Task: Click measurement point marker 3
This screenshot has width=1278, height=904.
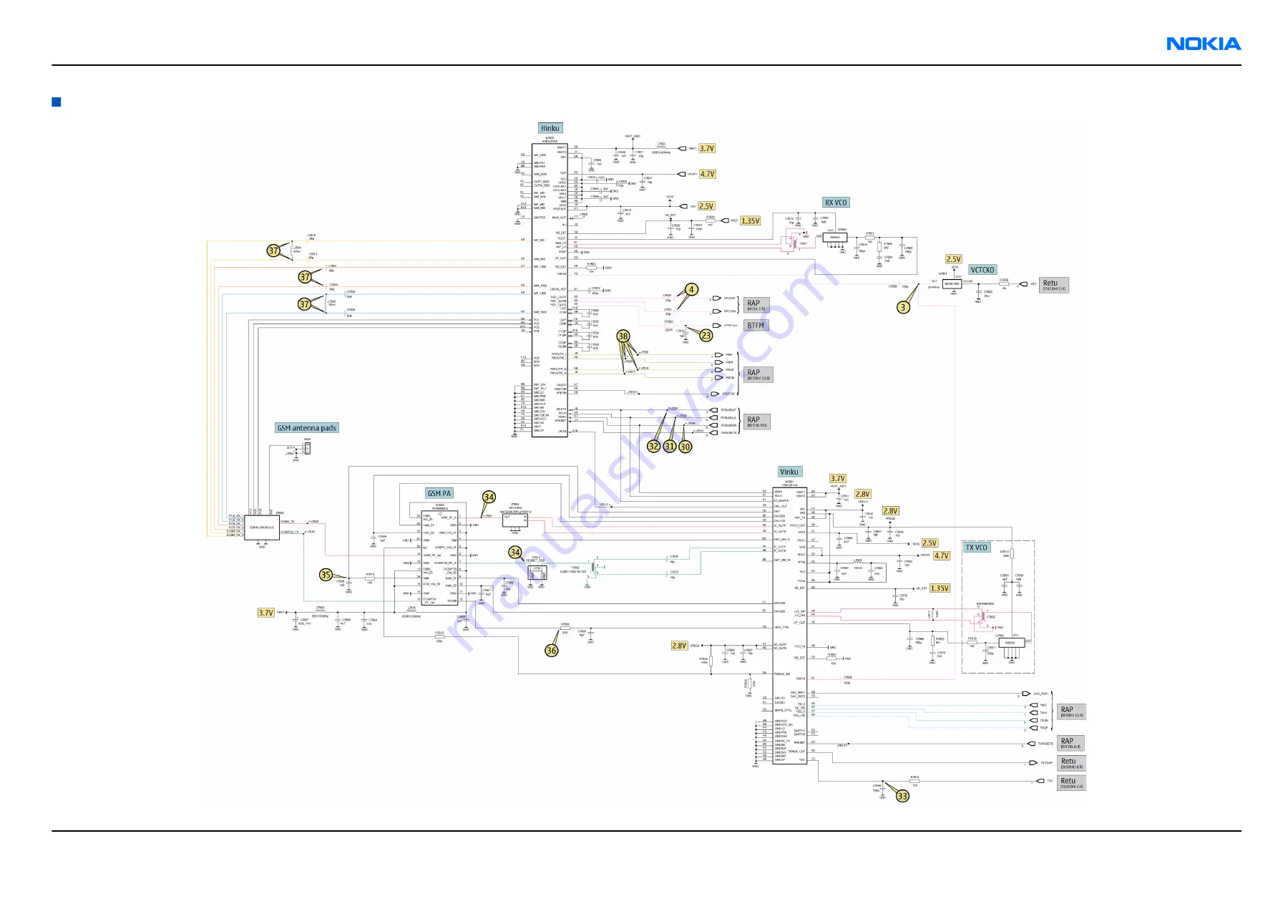Action: click(904, 307)
